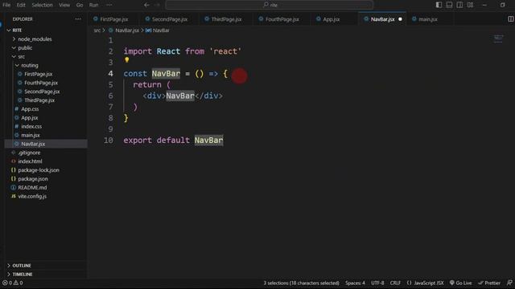Click the selections count status item

(301, 283)
